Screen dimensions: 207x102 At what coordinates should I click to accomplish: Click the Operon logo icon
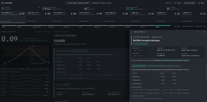coord(3,3)
